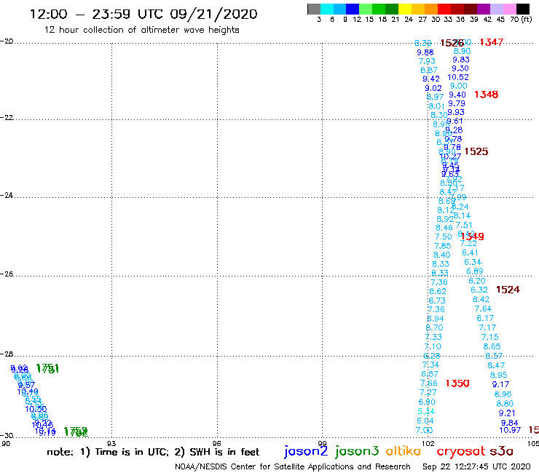Select the bright red swatch above label 33

444,9
